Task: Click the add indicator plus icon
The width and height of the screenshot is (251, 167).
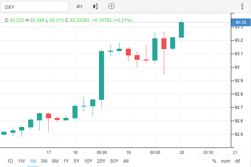Action: point(111,6)
